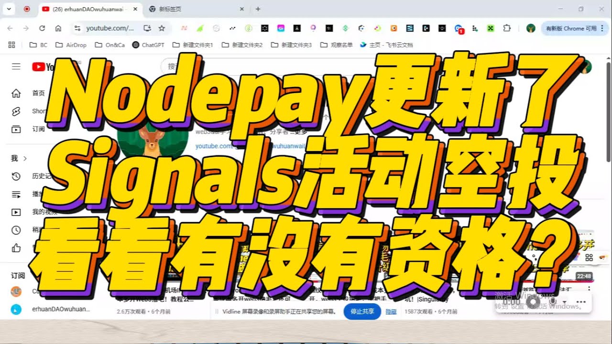Bookmark this page with the star icon
This screenshot has width=612, height=344.
(162, 28)
